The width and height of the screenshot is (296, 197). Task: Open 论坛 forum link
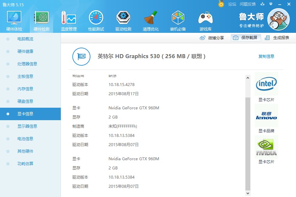click(232, 4)
